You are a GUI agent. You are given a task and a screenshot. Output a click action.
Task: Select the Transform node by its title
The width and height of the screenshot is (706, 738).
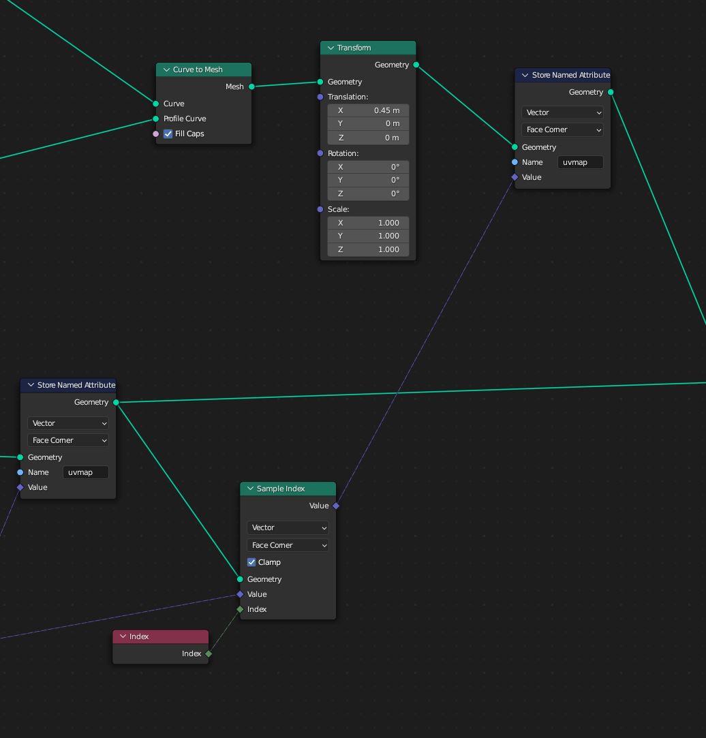coord(354,48)
